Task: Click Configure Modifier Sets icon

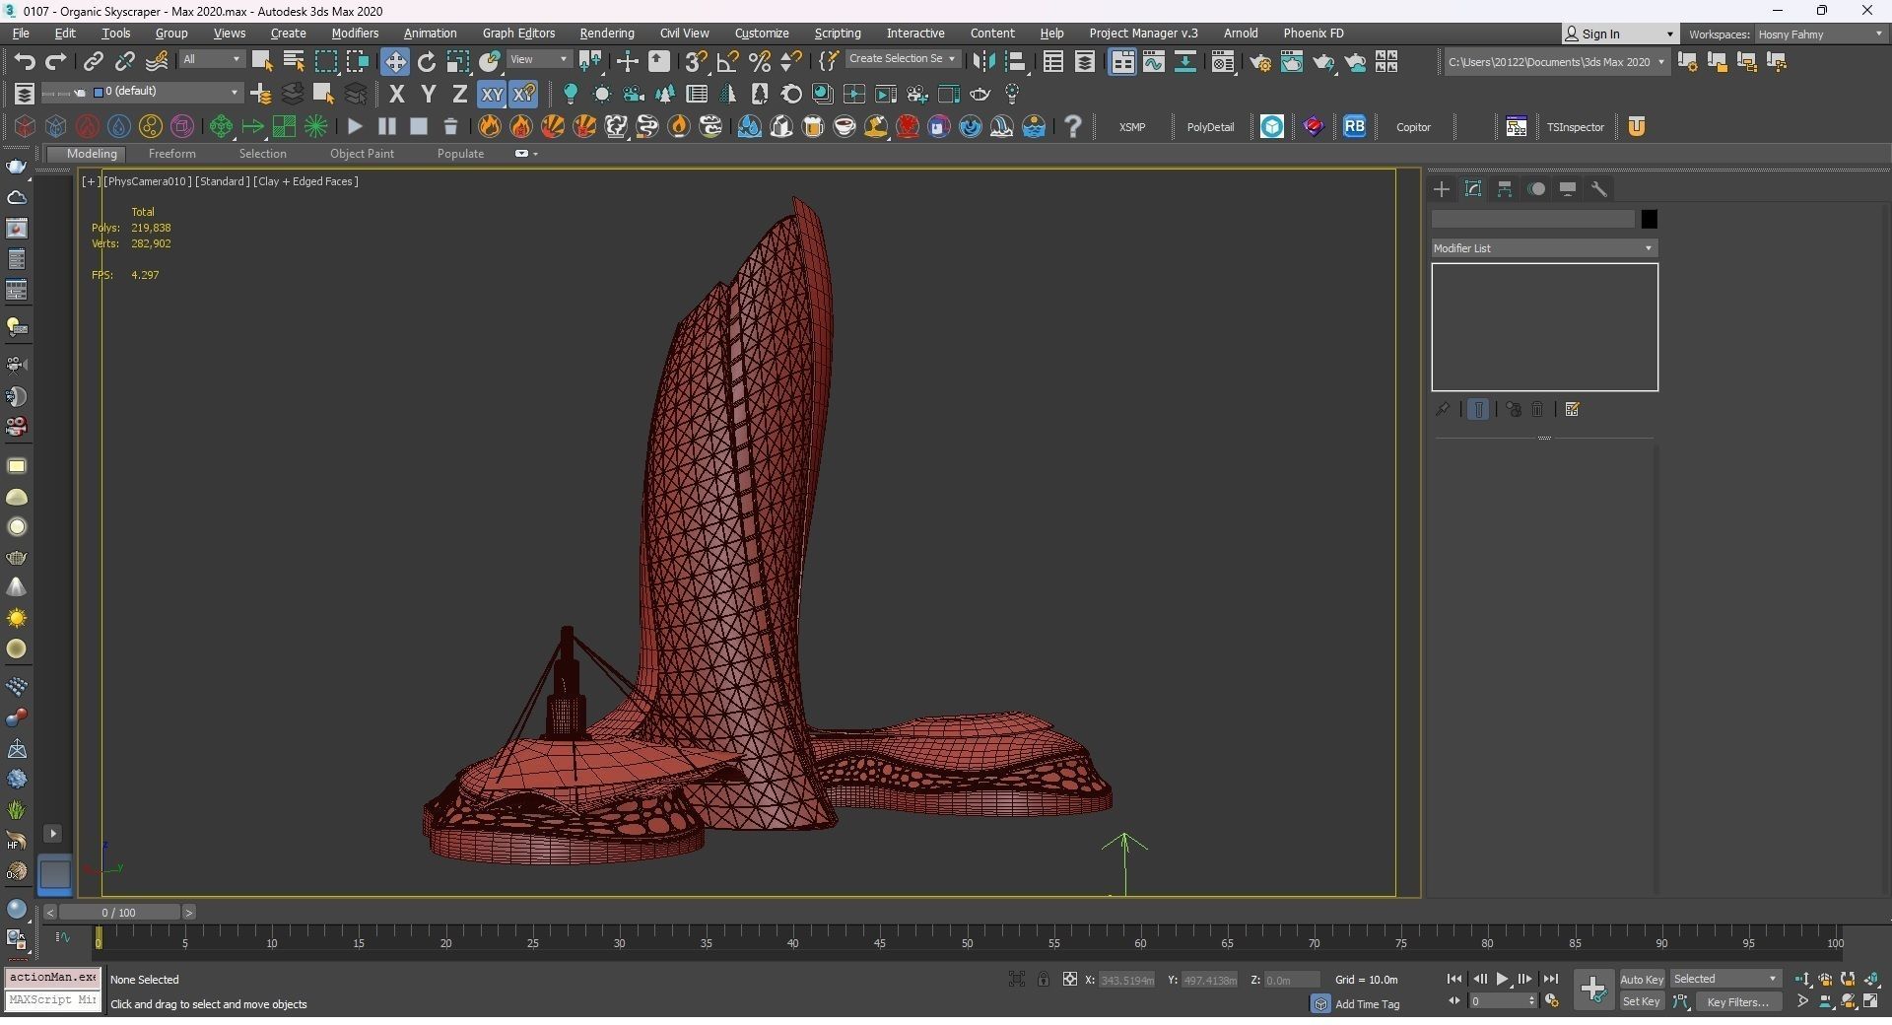Action: (x=1573, y=409)
